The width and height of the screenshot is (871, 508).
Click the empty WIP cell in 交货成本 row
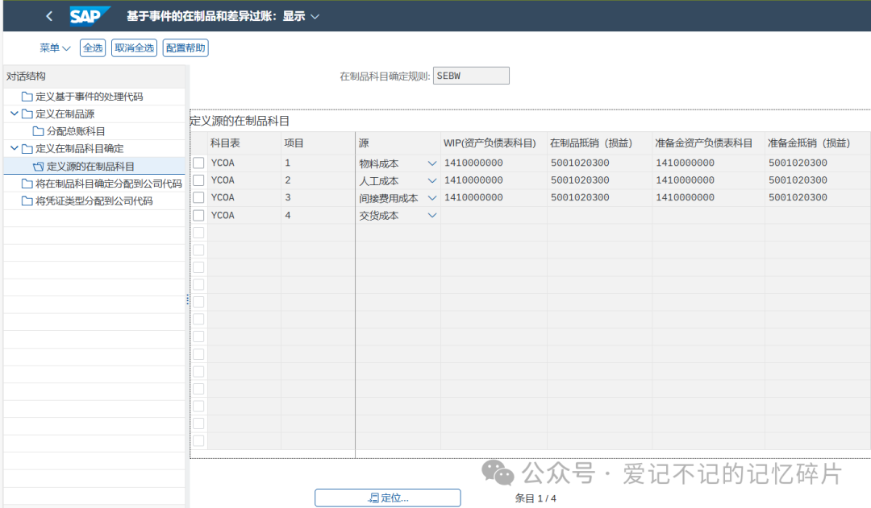(x=494, y=215)
